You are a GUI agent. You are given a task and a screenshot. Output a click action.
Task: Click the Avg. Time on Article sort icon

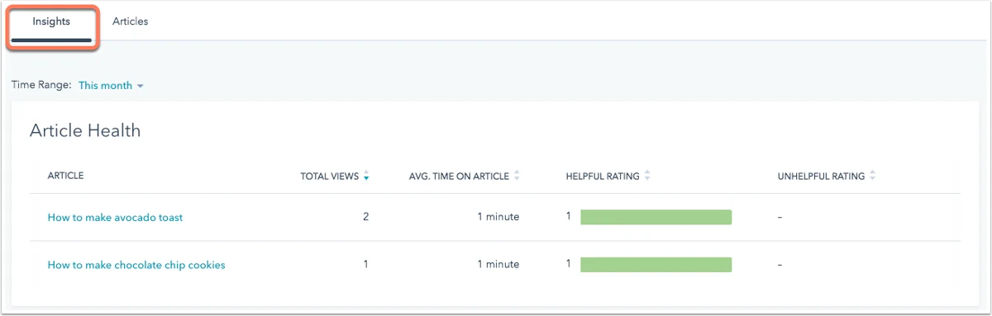[x=517, y=176]
